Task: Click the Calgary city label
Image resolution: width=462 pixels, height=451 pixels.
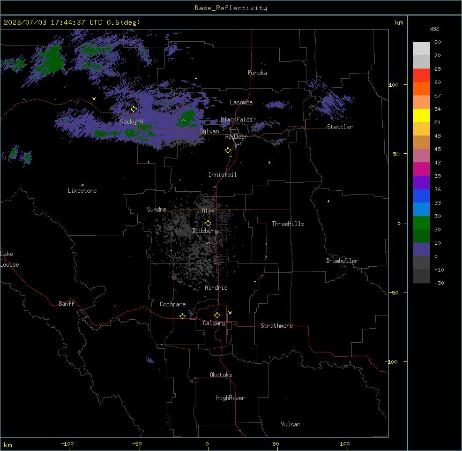Action: point(214,323)
